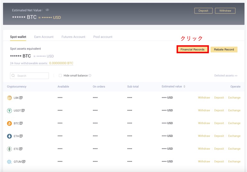The image size is (247, 172).
Task: Open the USDT details note icon
Action: pyautogui.click(x=23, y=111)
